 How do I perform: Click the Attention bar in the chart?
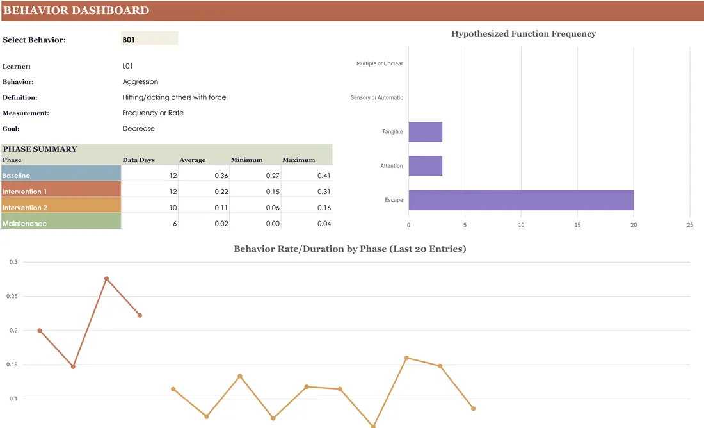[x=425, y=166]
